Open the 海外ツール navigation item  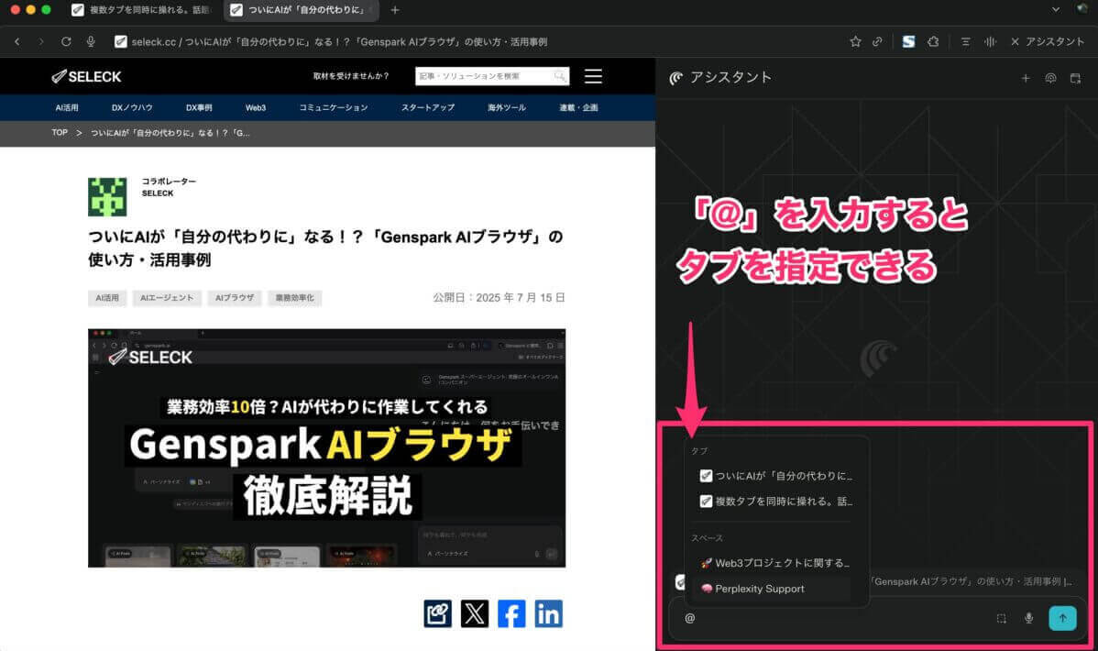pyautogui.click(x=507, y=108)
